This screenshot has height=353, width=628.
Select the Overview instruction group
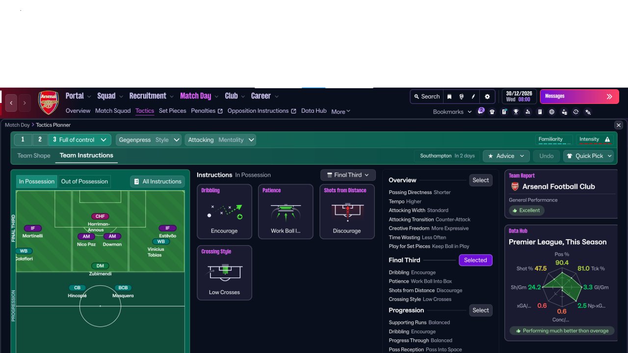point(481,180)
